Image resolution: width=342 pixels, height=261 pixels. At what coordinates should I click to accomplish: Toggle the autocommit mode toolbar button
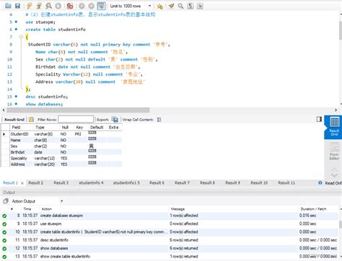pos(101,6)
